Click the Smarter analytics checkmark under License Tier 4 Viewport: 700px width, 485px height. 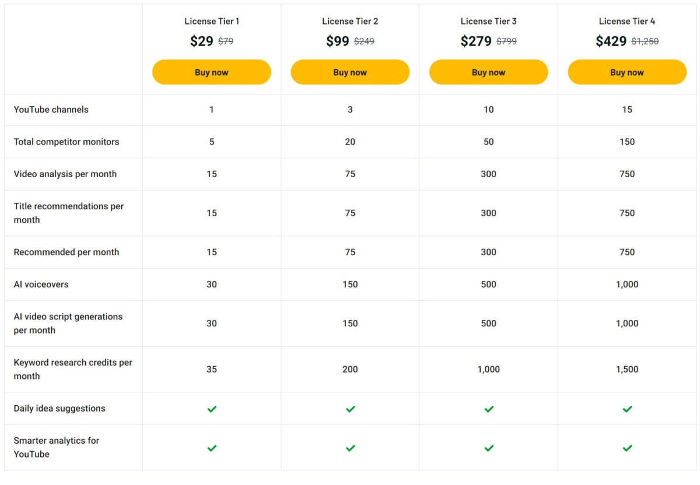pos(627,448)
